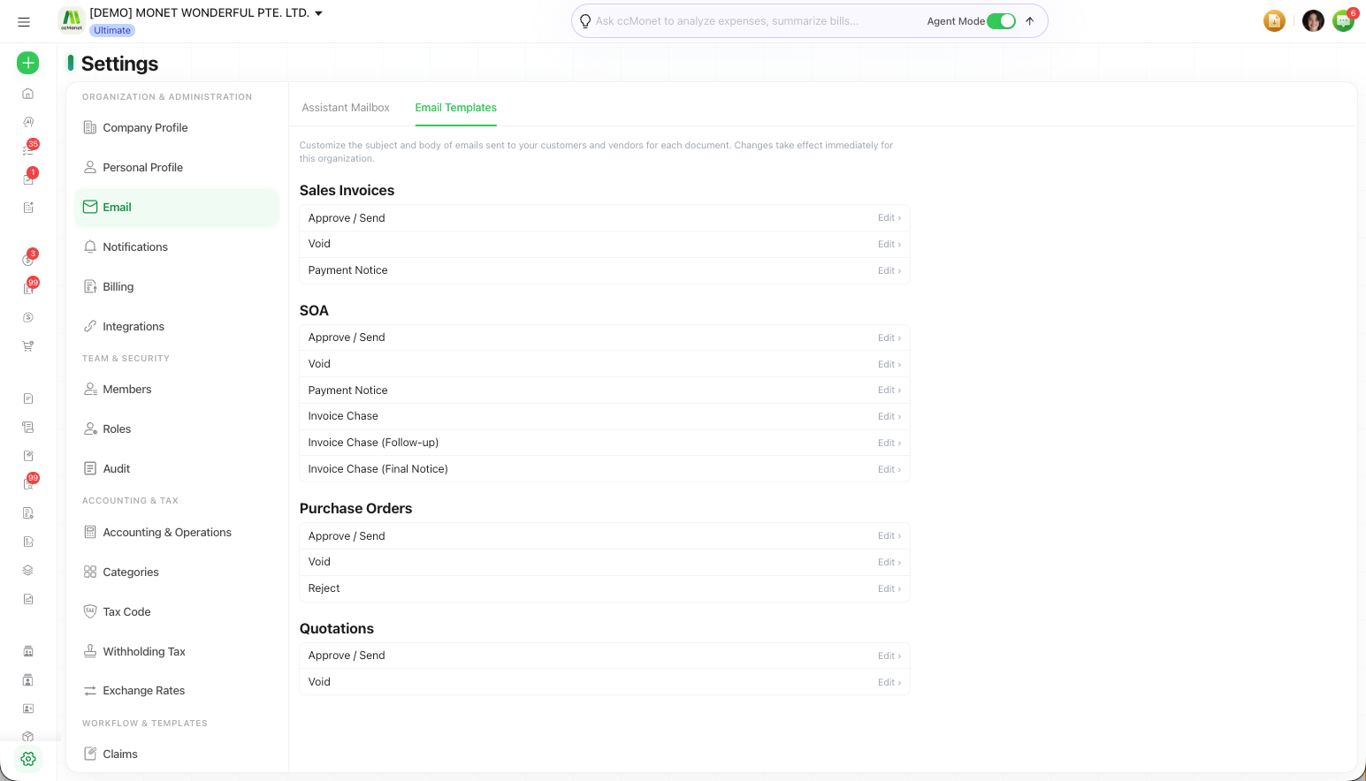Switch to Assistant Mailbox tab

coord(346,108)
